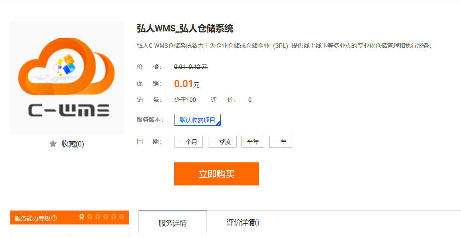The height and width of the screenshot is (238, 461).
Task: Click the product title 弘人WMS_弘人仓储系统
Action: pyautogui.click(x=185, y=29)
